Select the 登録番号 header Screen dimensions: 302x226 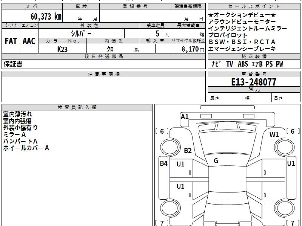135,7
